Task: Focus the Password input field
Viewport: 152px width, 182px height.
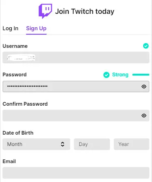Action: [x=76, y=86]
